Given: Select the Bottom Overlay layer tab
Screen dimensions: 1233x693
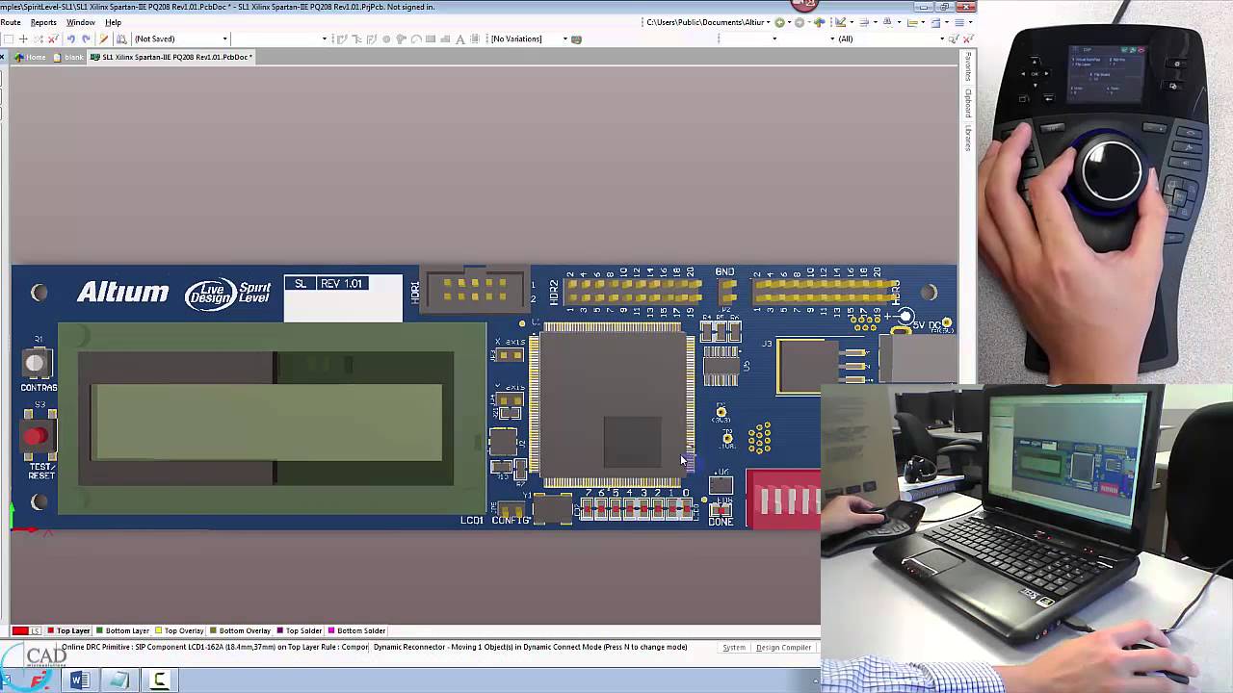Looking at the screenshot, I should pos(241,630).
